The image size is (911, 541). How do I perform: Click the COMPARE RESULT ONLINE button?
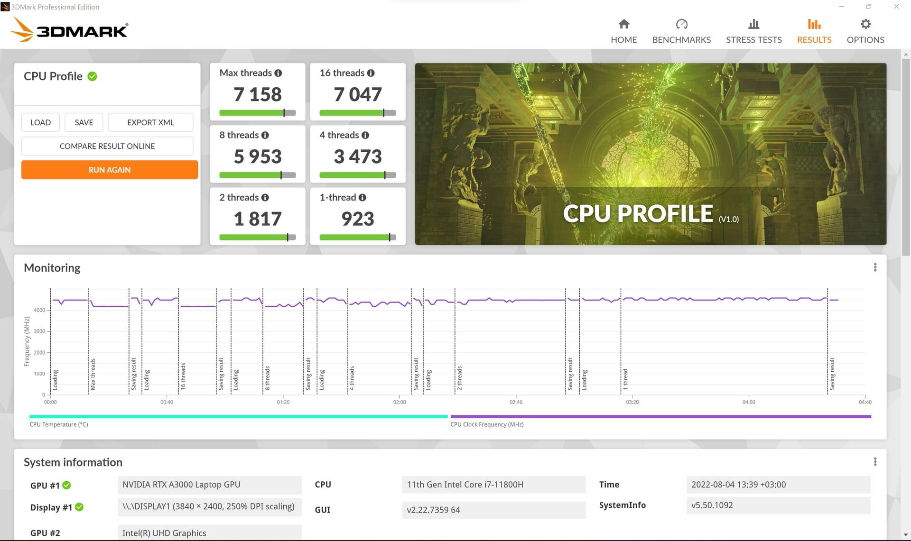click(x=108, y=146)
